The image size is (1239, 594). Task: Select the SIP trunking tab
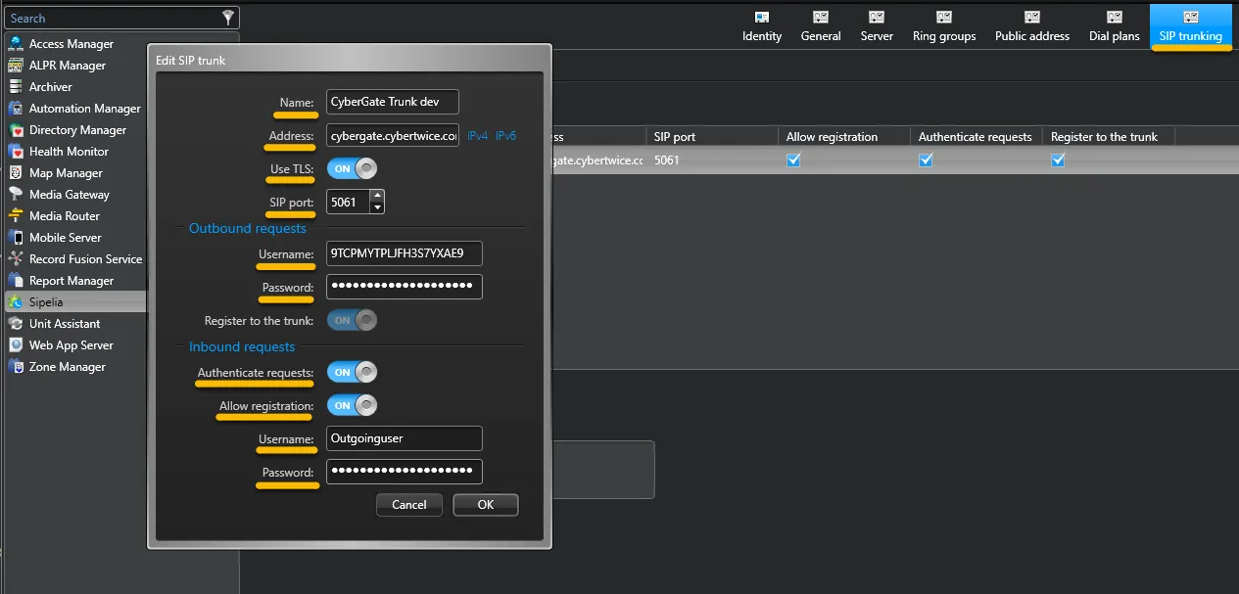coord(1191,26)
